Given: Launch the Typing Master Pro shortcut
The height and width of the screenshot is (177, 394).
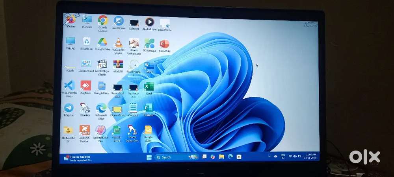Looking at the screenshot, I should pos(100,134).
